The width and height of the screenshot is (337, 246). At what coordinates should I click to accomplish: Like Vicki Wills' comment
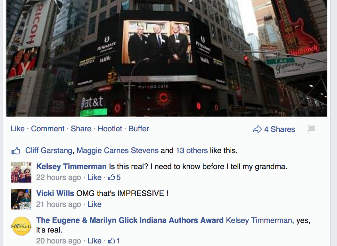(x=95, y=204)
